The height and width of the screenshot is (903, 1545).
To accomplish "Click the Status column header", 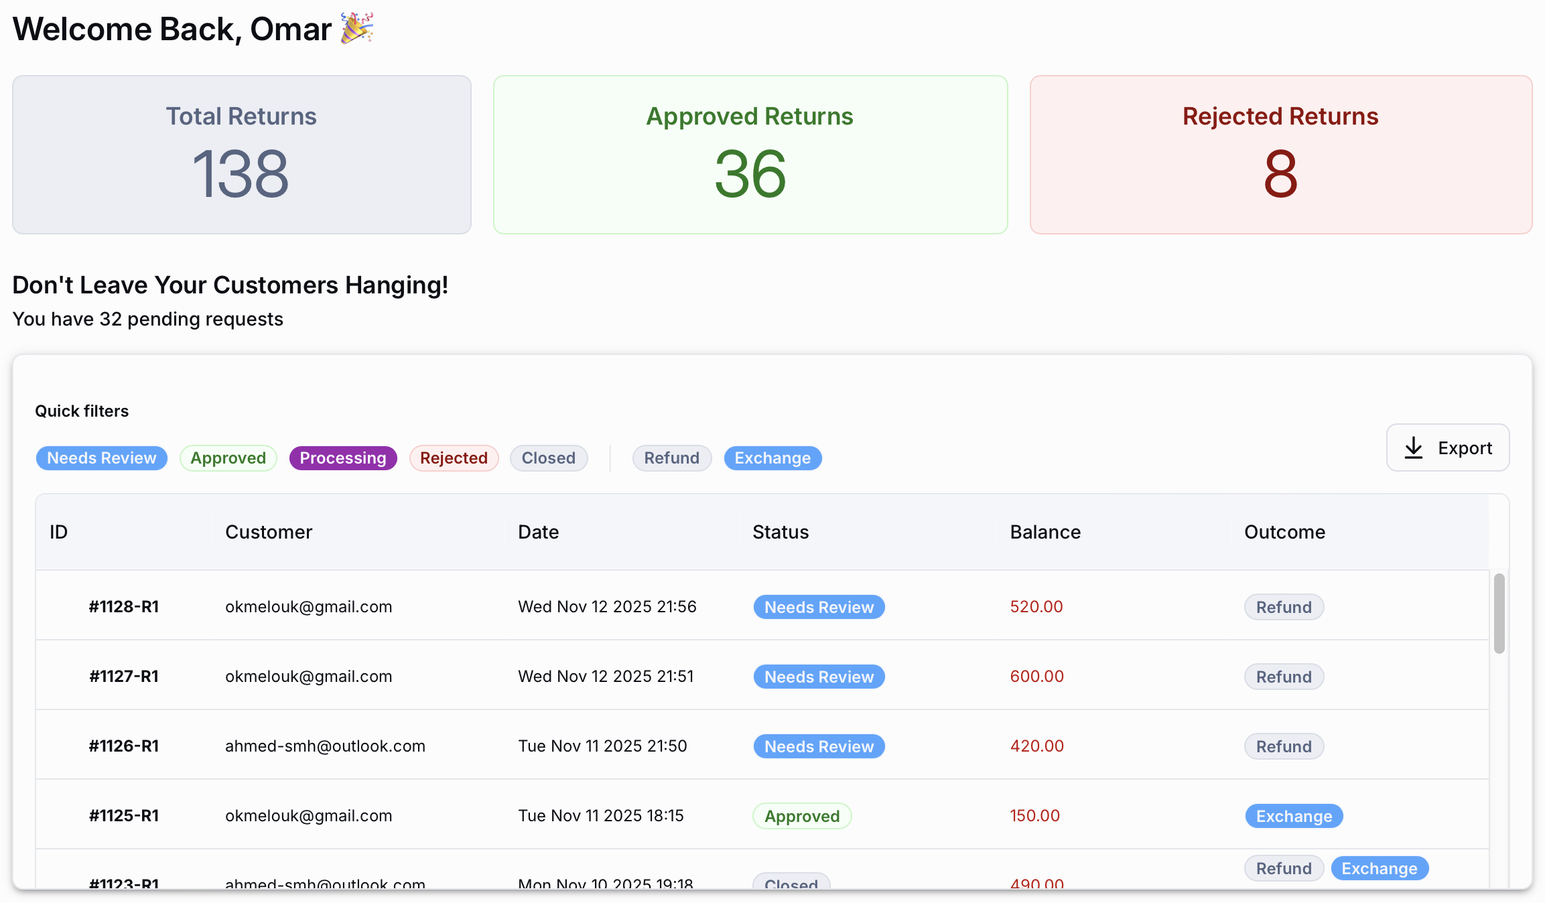I will [x=780, y=533].
